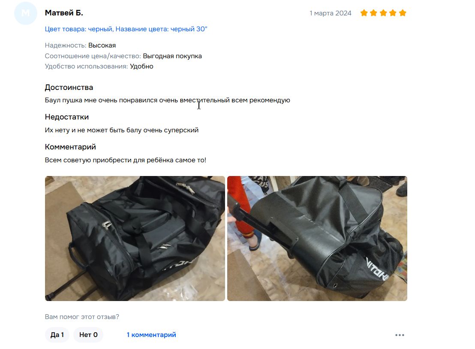This screenshot has height=349, width=475.
Task: Click 'Вам помог этот отзыв?' text
Action: tap(82, 317)
